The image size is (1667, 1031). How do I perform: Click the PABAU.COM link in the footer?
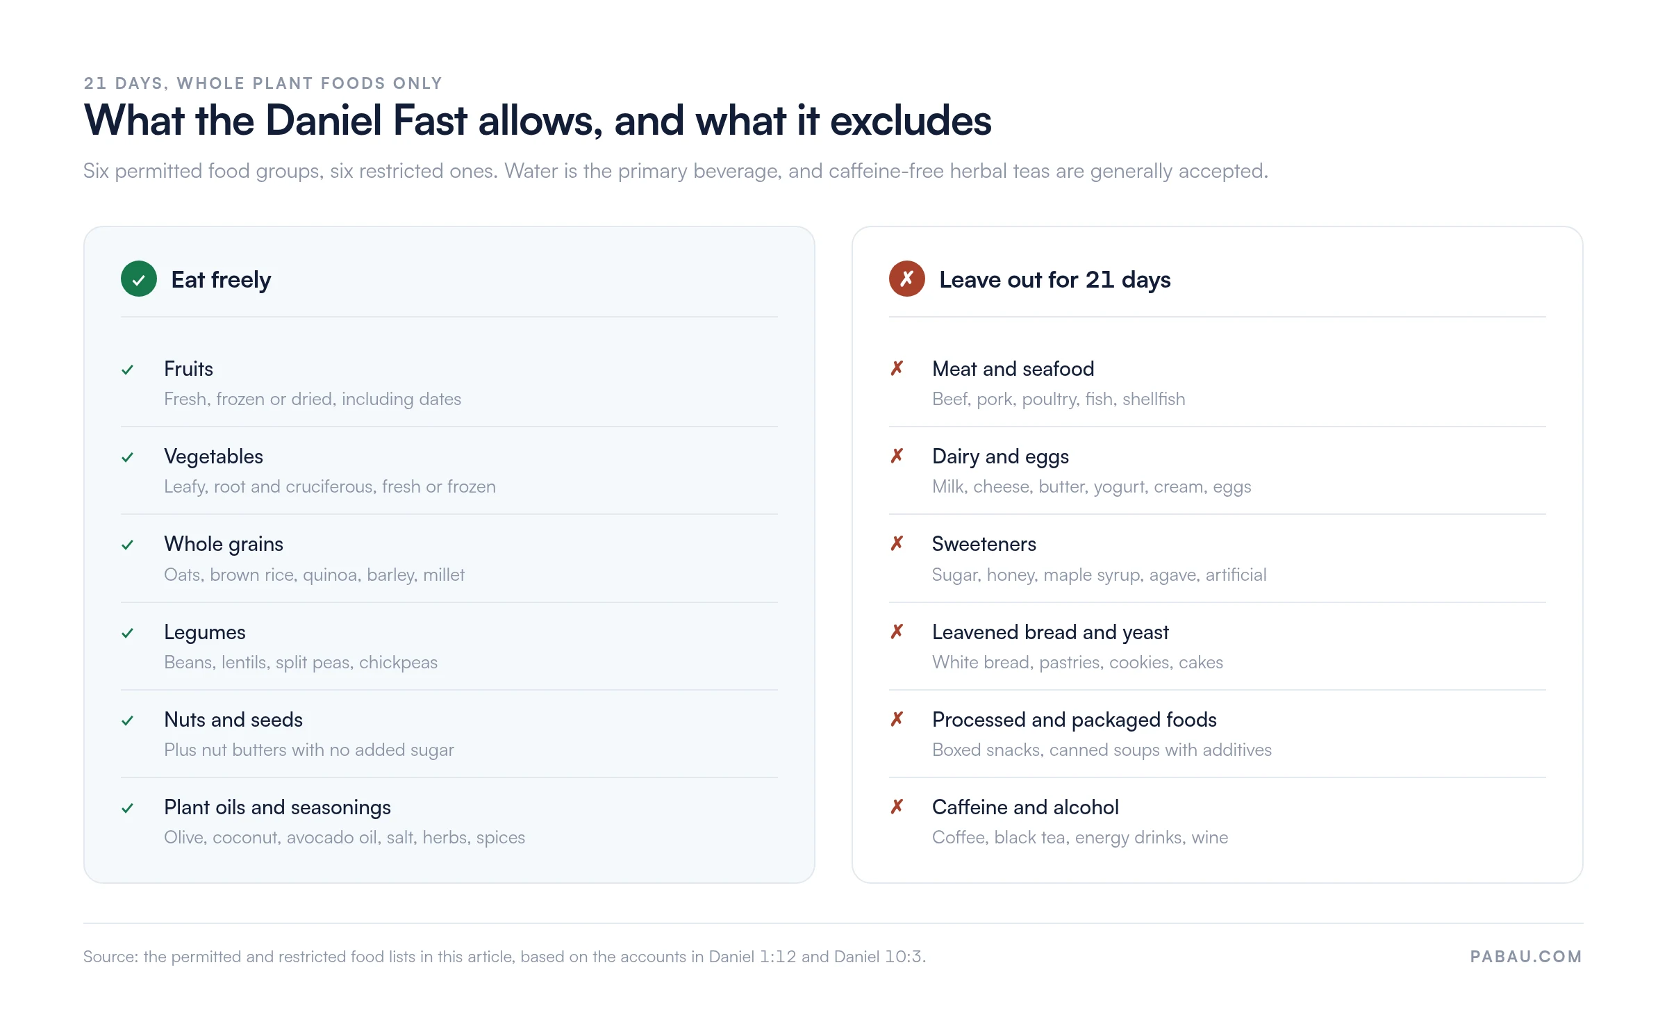[x=1526, y=957]
